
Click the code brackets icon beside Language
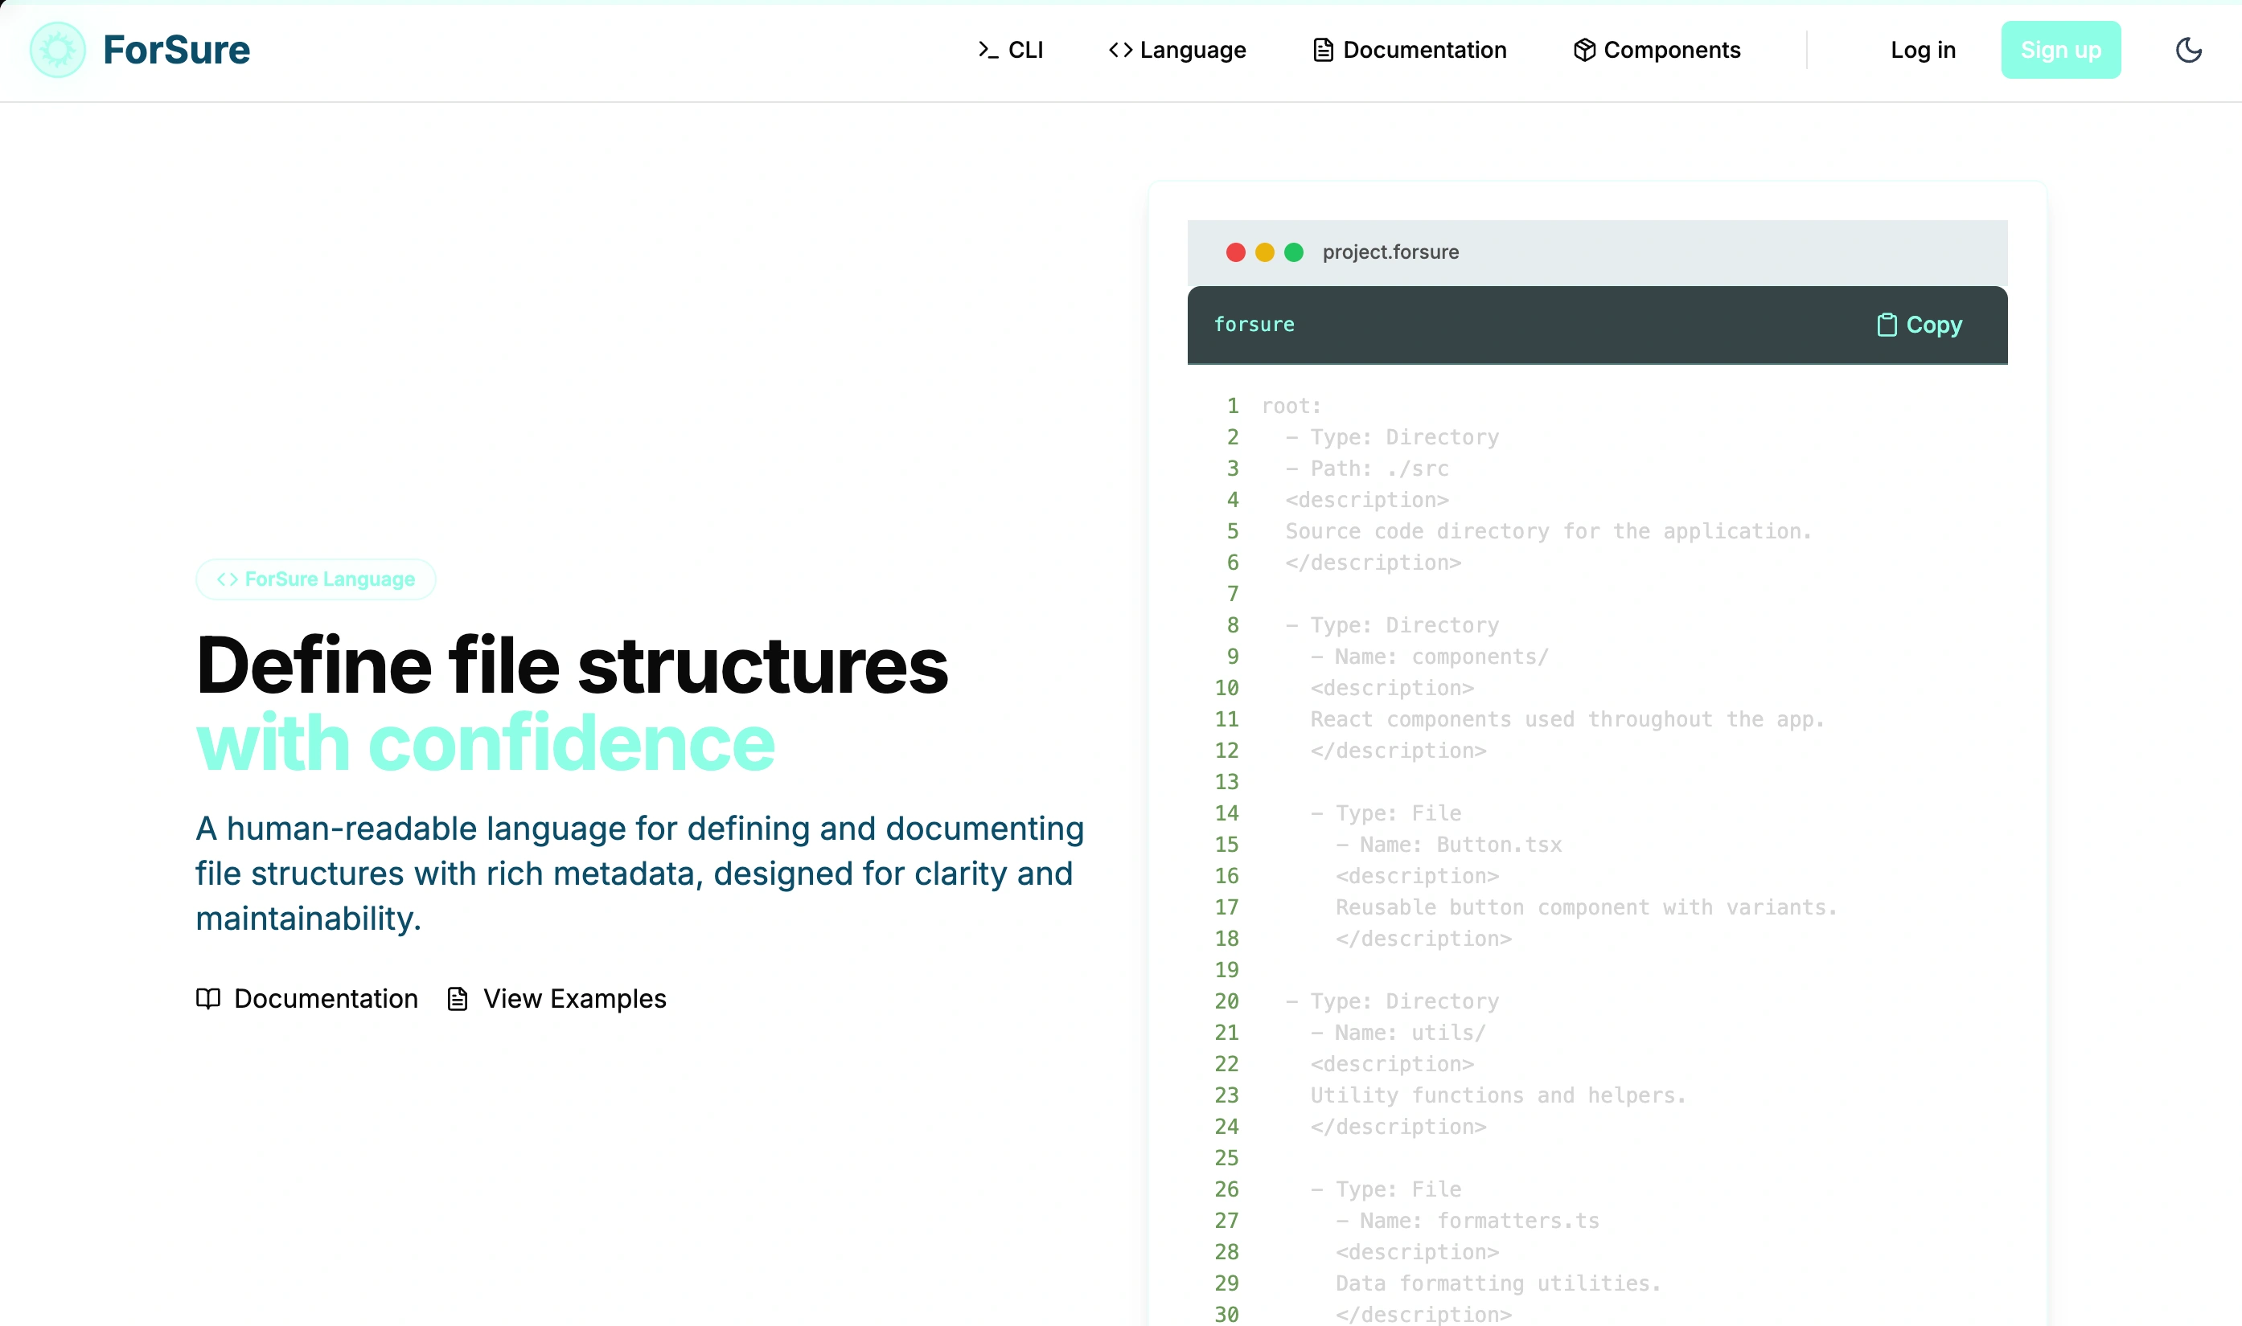tap(1120, 50)
